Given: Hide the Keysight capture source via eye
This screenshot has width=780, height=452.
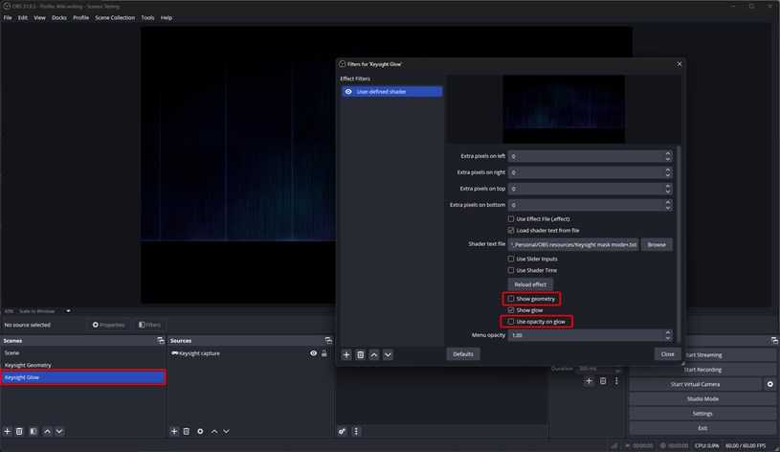Looking at the screenshot, I should click(x=313, y=353).
